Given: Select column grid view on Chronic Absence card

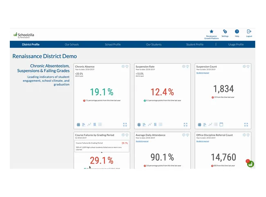Looking at the screenshot, I should coord(95,125).
